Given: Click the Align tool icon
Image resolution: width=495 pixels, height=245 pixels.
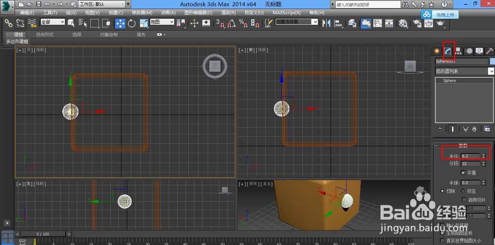Looking at the screenshot, I should (339, 23).
